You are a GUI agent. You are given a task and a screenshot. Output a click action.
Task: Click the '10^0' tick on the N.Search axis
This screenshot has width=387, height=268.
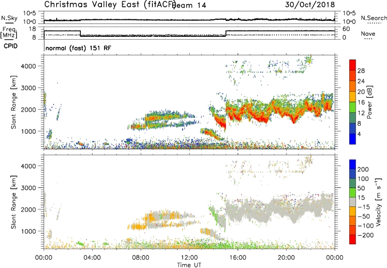349,22
